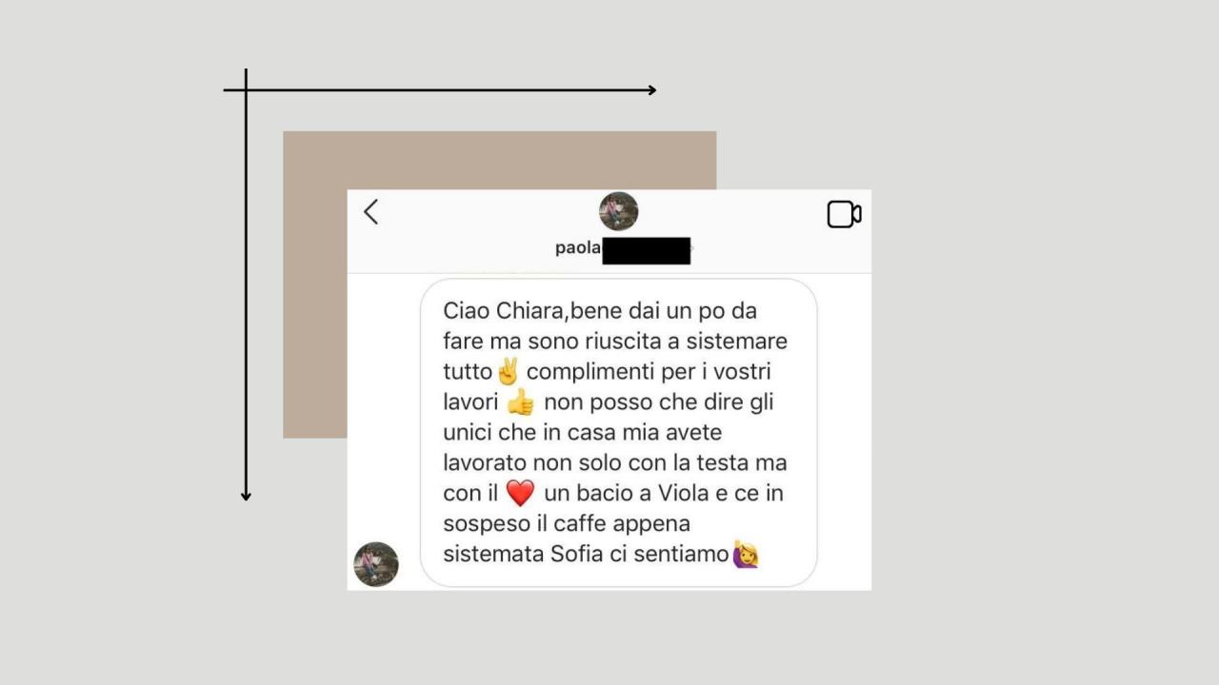Click the right-pointing arrowhead of the horizontal line
Viewport: 1219px width, 685px height.
click(651, 90)
